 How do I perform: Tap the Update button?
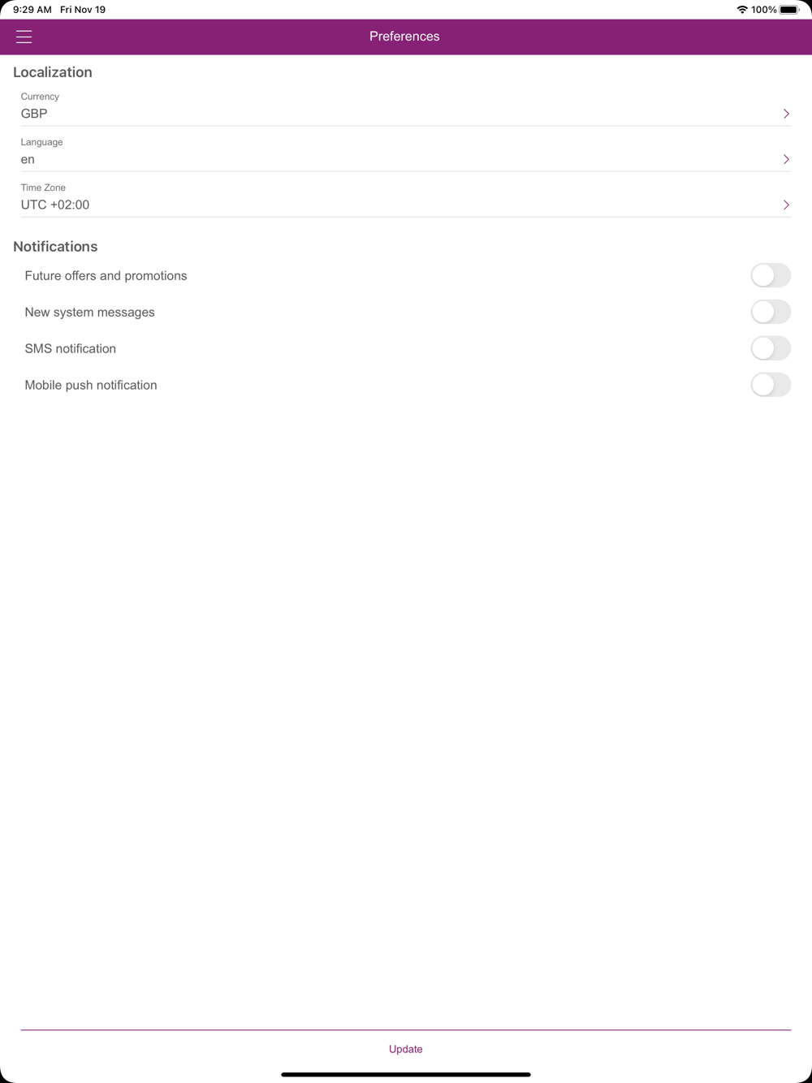tap(406, 1049)
